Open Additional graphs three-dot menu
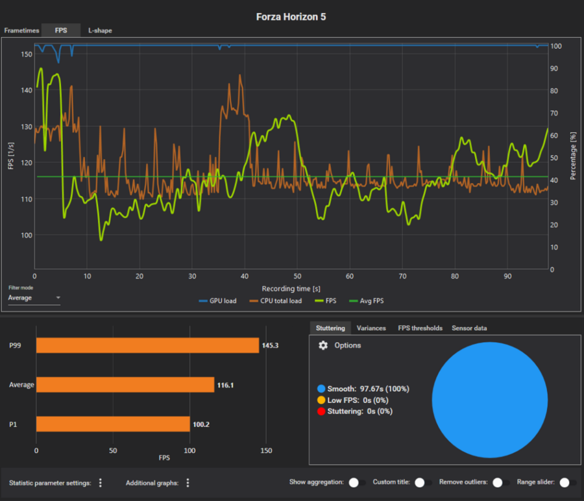Screen dimensions: 584x501 [188, 483]
